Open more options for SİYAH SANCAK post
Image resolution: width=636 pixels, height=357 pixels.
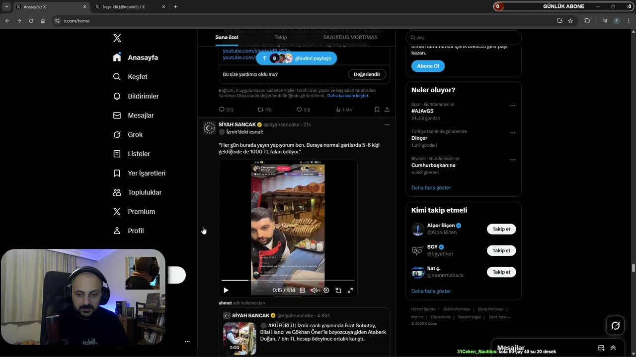click(x=387, y=125)
